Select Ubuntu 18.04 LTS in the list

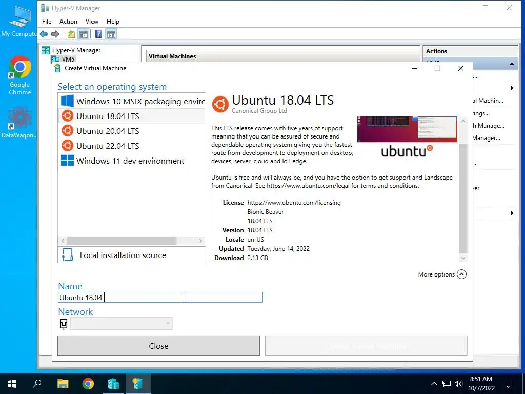(132, 116)
